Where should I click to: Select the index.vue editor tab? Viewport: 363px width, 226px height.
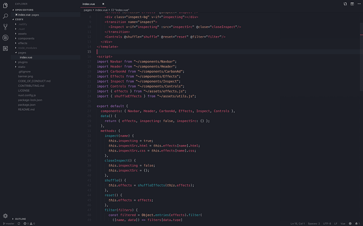pyautogui.click(x=88, y=4)
